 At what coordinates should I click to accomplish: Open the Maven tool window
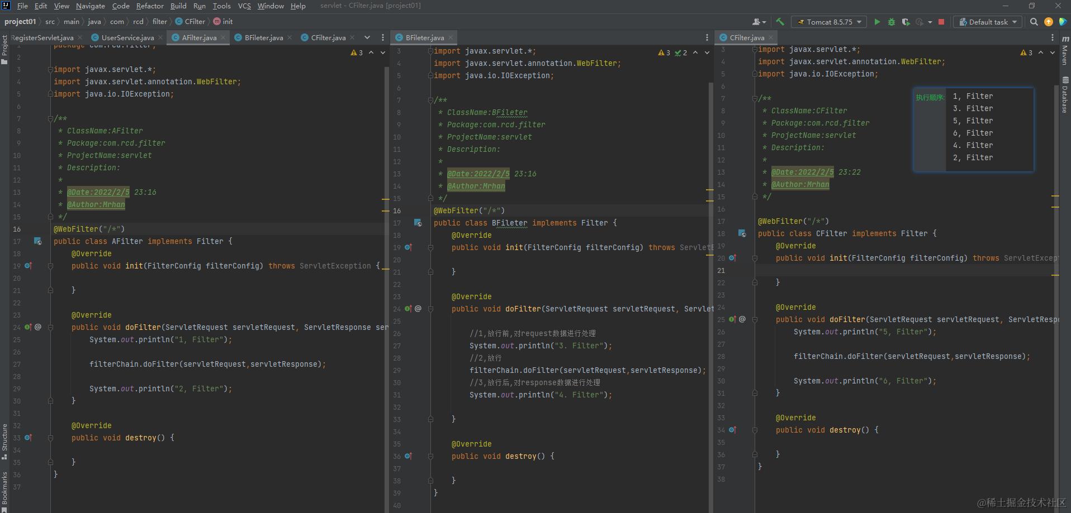[1065, 51]
